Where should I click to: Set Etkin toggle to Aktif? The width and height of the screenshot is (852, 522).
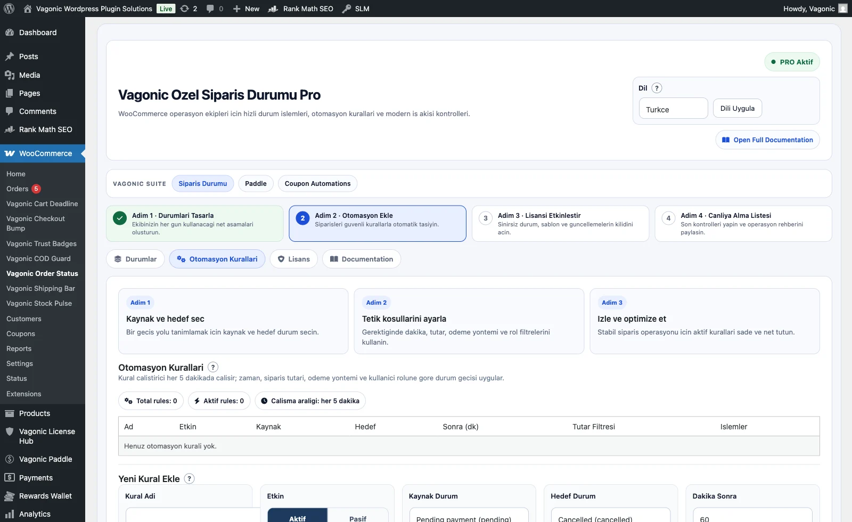(297, 516)
